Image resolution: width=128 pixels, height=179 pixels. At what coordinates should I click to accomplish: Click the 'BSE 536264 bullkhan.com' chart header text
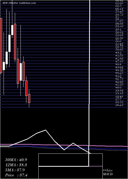[19, 3]
